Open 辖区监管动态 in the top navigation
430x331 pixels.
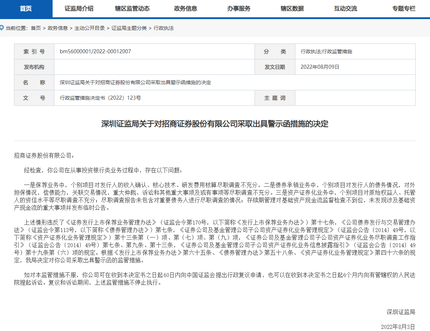pos(132,9)
